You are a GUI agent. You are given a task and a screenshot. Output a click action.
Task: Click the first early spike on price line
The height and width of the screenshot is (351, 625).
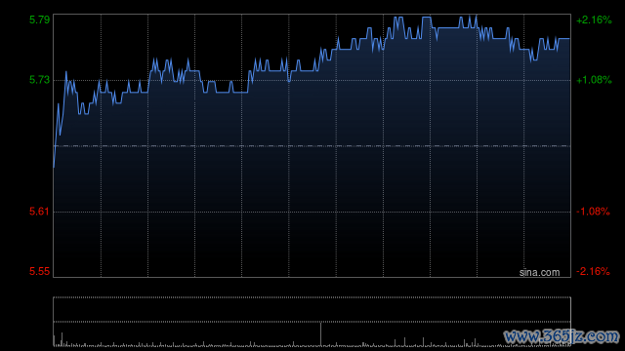click(66, 72)
